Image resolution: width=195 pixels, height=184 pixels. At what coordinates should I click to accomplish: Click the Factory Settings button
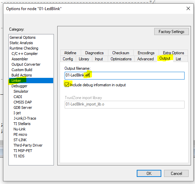[x=171, y=32]
